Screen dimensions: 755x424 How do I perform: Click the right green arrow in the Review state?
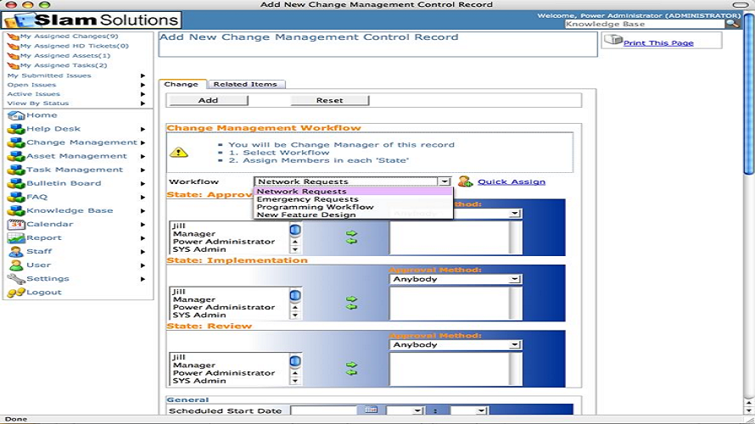[x=351, y=365]
